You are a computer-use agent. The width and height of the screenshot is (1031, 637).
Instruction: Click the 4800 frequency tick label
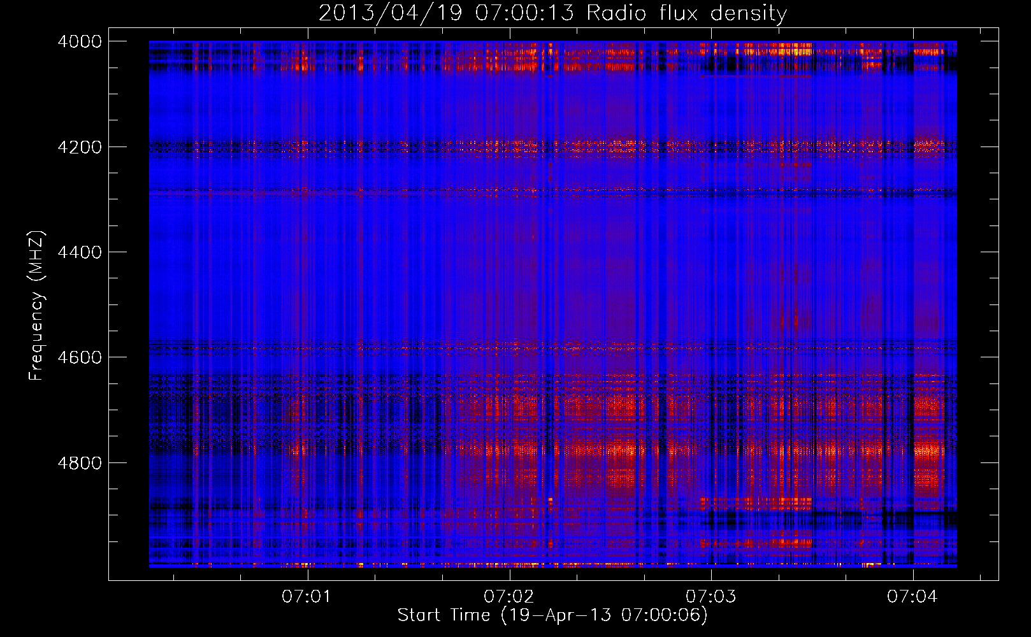[x=80, y=462]
